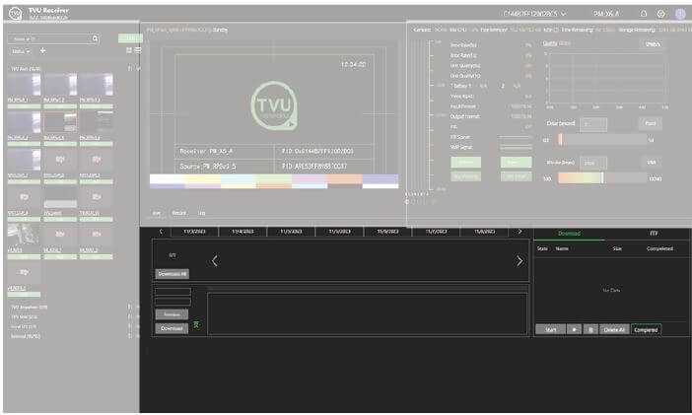Go to later dates with the right chevron
The image size is (692, 415).
pyautogui.click(x=519, y=232)
